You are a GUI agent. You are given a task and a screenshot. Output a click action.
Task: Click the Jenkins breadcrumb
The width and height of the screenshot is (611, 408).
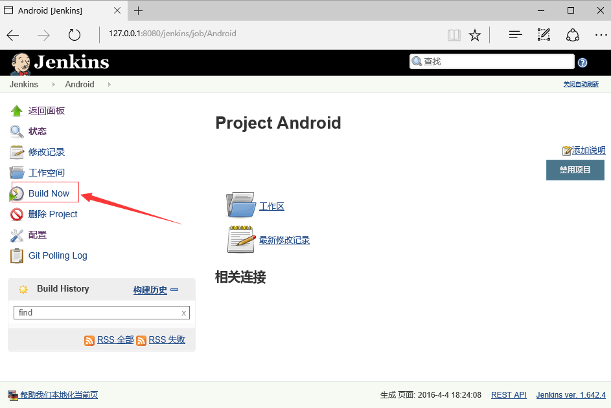tap(24, 85)
